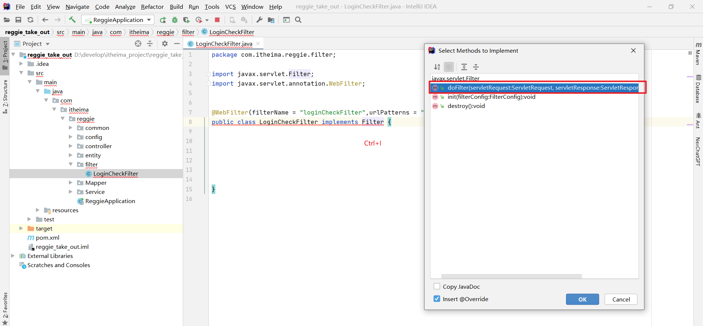Expand the .idea folder
The height and width of the screenshot is (326, 703).
click(x=21, y=64)
